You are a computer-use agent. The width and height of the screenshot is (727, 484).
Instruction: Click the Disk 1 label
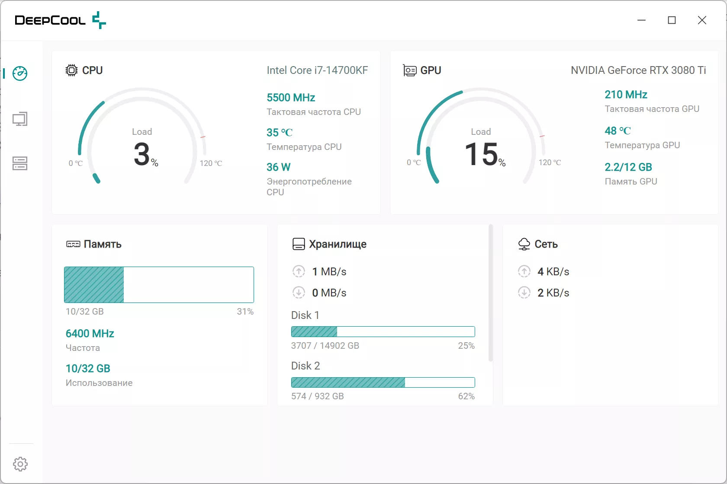(305, 315)
